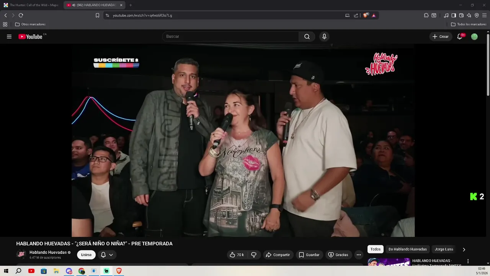Open the more actions three-dot button
This screenshot has height=276, width=490.
point(359,255)
